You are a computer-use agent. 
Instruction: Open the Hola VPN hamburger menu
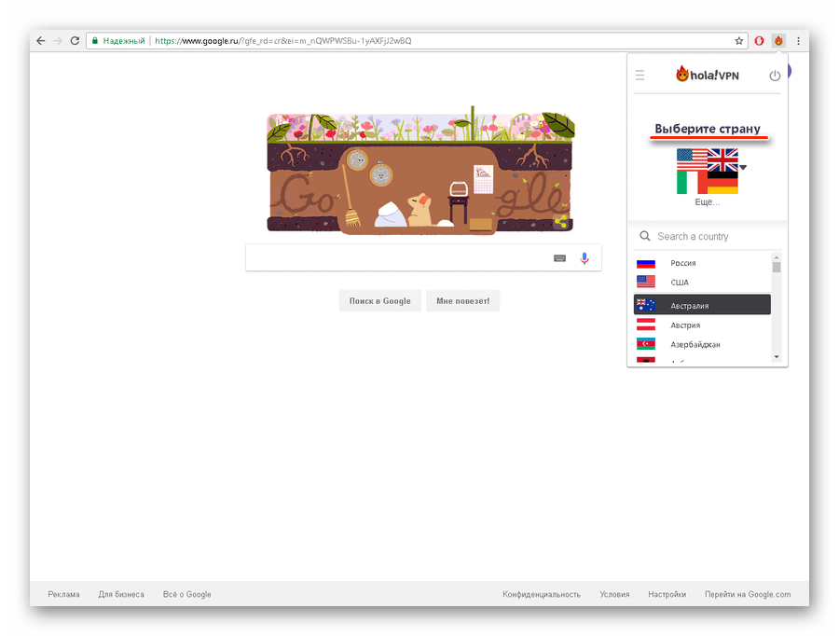[640, 76]
